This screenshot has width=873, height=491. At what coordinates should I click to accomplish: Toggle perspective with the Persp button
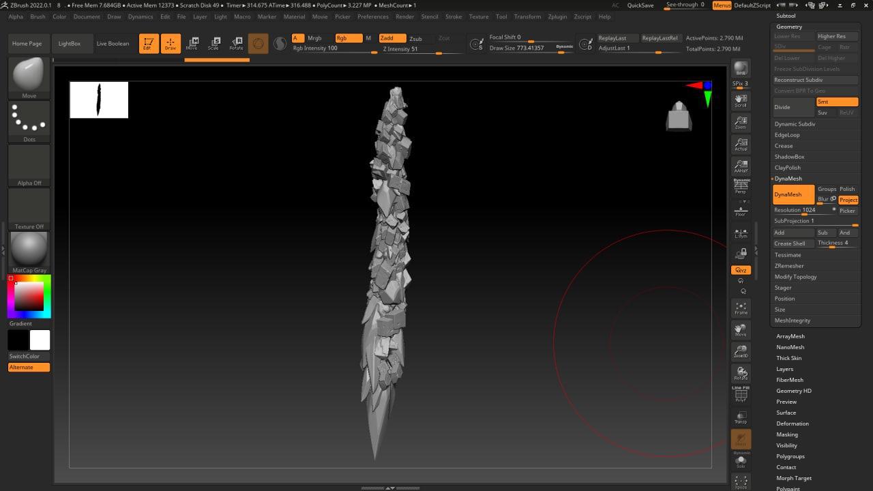[x=741, y=187]
